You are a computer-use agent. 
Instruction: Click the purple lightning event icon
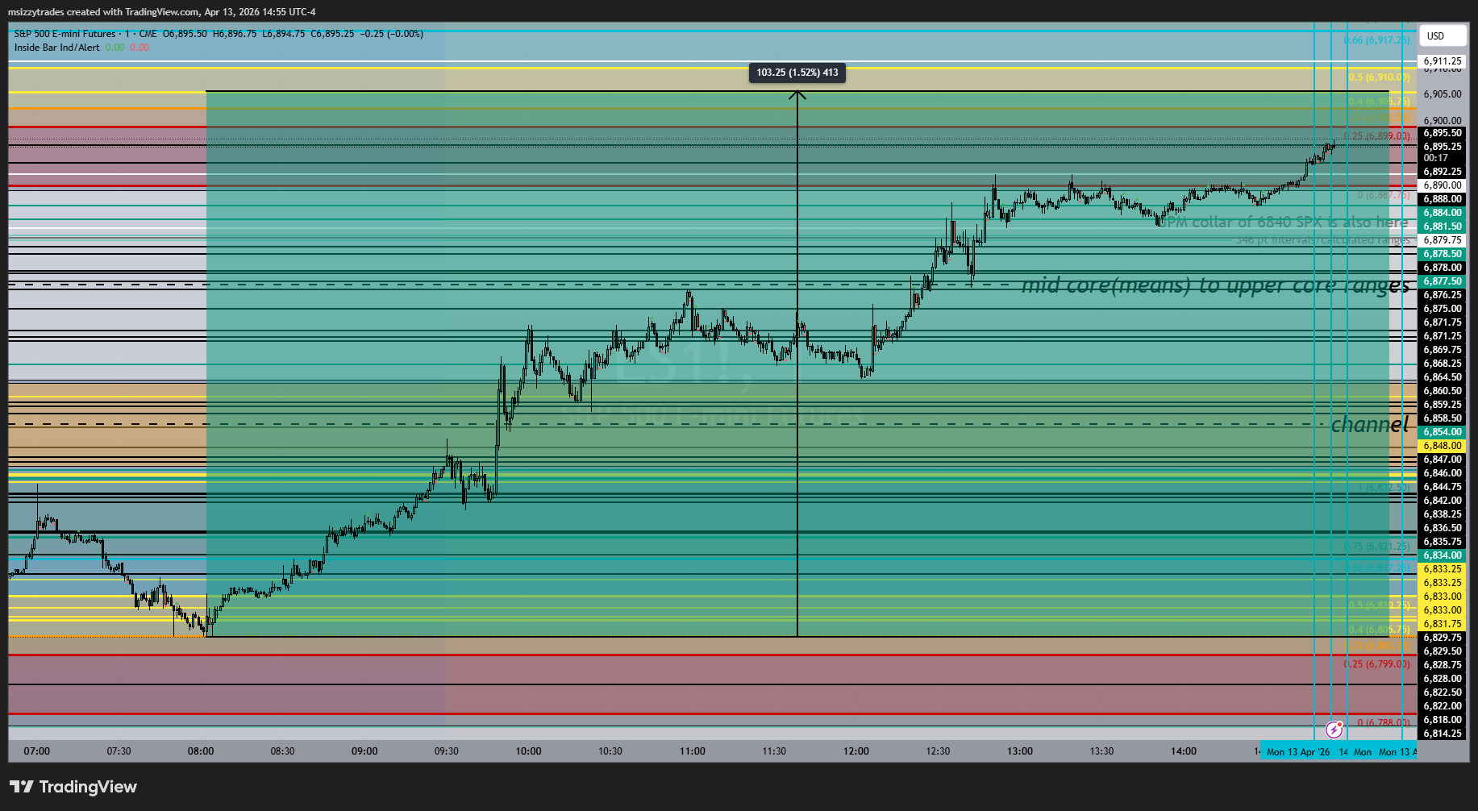[x=1334, y=730]
